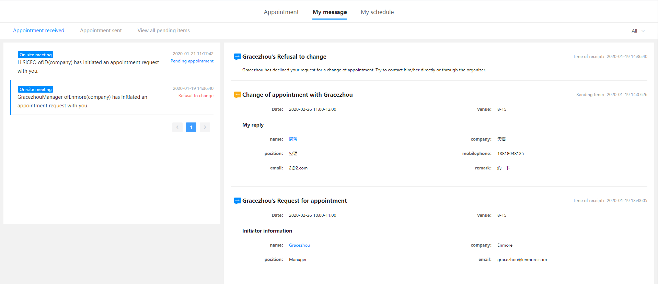Open View all pending items
Viewport: 658px width, 284px height.
163,31
